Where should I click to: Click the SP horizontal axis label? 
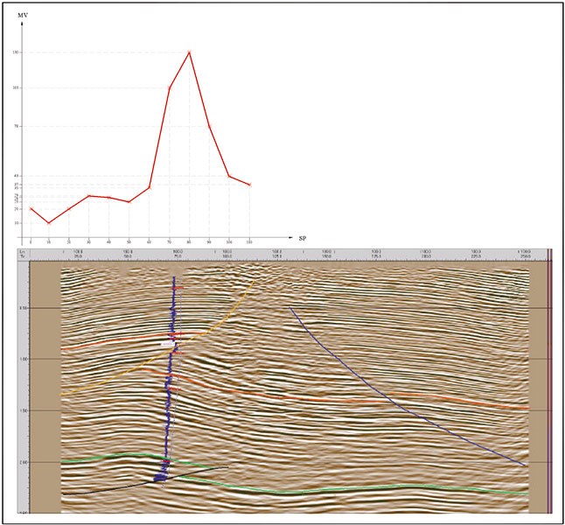coord(303,238)
